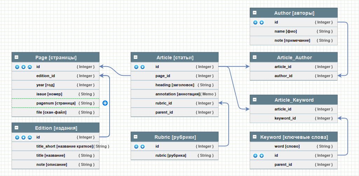Select the note [примечание] field in Author
Image resolution: width=359 pixels, height=176 pixels.
pos(294,41)
